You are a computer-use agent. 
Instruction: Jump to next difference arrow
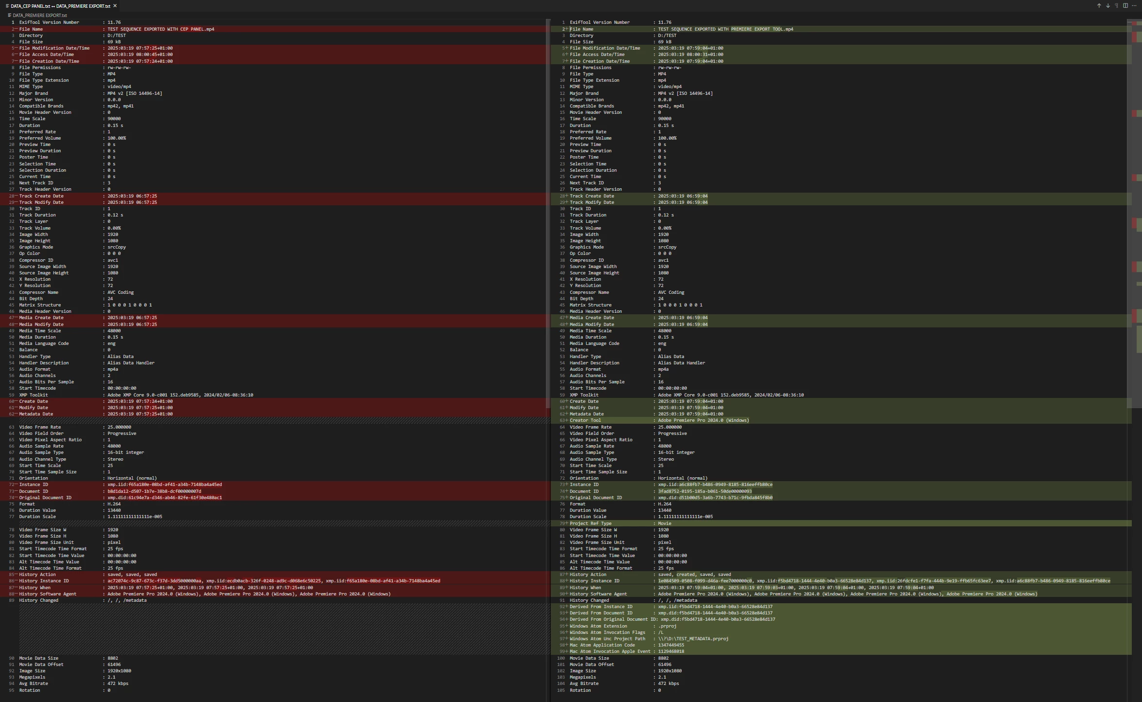coord(1108,6)
